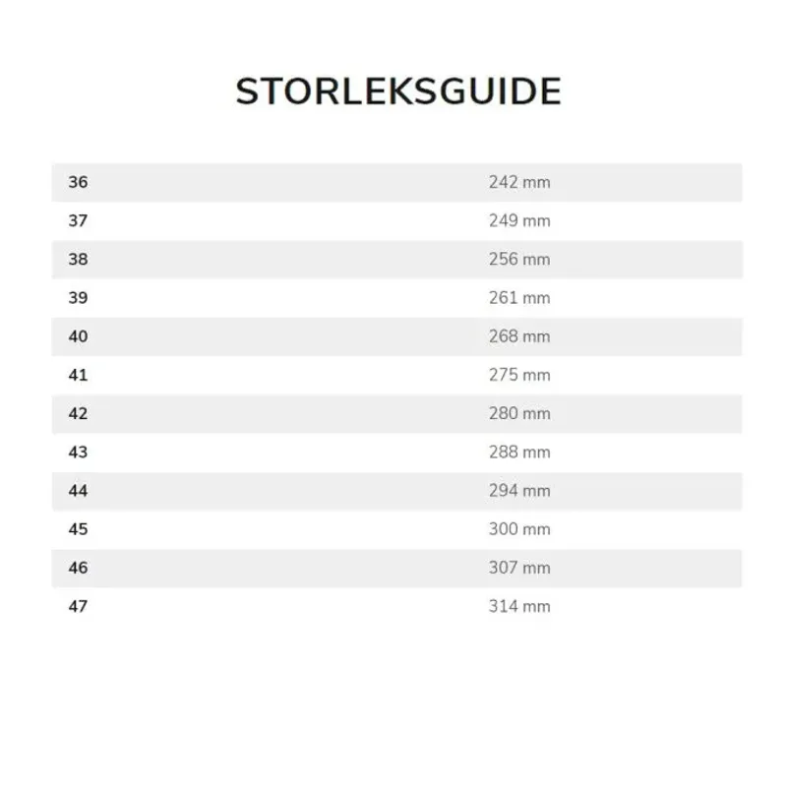Select size 40 in the table
787x787 pixels.
click(78, 336)
